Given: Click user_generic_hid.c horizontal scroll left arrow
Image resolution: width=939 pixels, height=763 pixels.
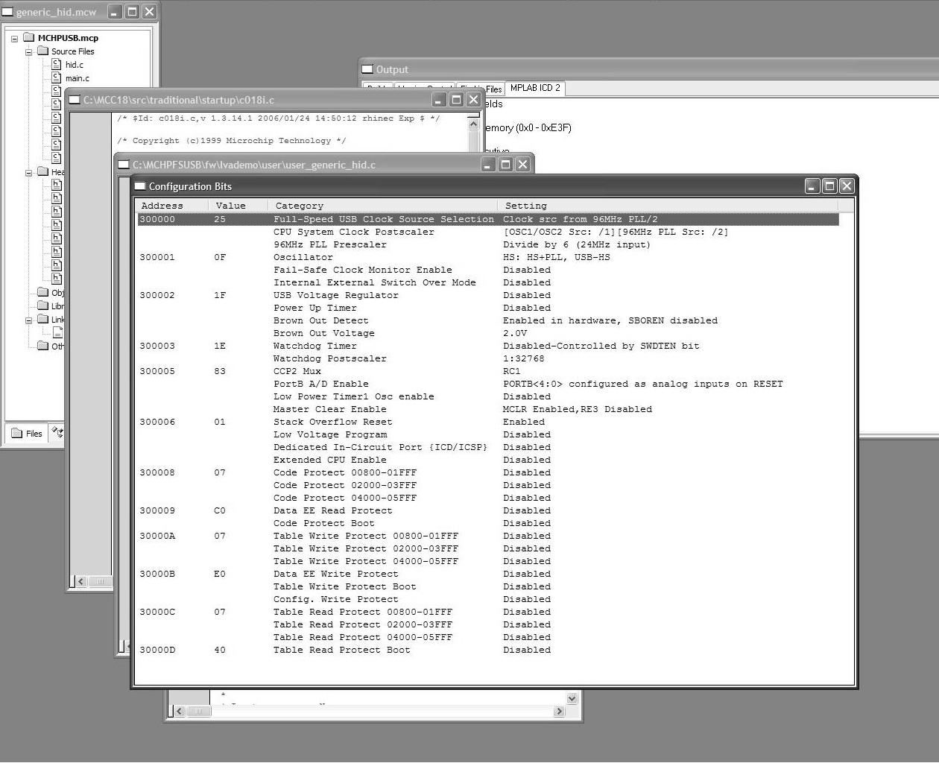Looking at the screenshot, I should (x=179, y=712).
